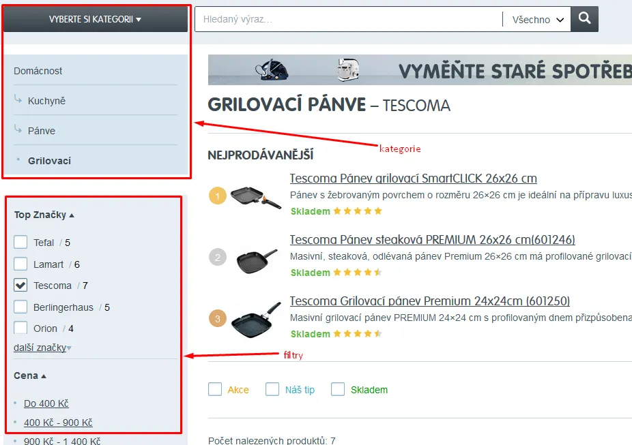Select the "Domácnost" category
Viewport: 632px width, 445px height.
pyautogui.click(x=38, y=70)
